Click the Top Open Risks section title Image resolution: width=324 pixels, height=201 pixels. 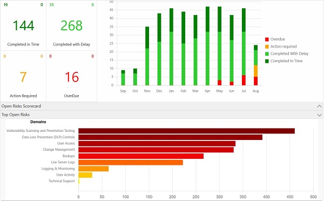click(x=16, y=115)
